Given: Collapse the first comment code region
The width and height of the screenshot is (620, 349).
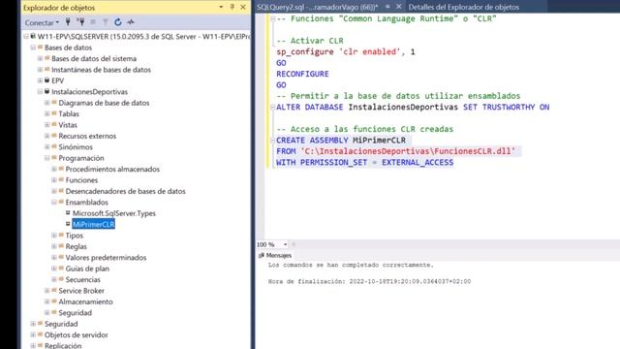Looking at the screenshot, I should pyautogui.click(x=273, y=18).
